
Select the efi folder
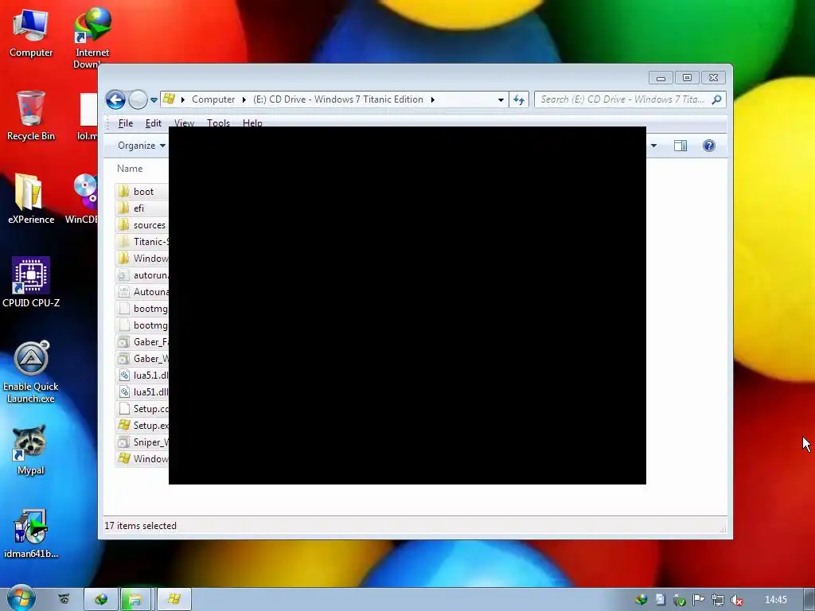coord(142,208)
